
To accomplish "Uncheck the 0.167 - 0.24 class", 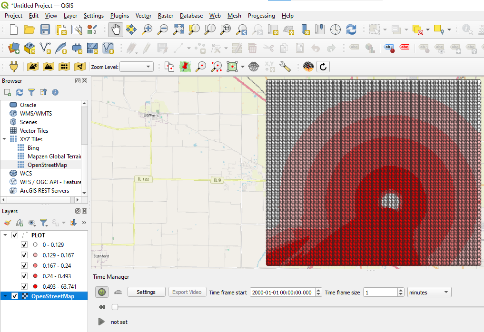I will [24, 266].
